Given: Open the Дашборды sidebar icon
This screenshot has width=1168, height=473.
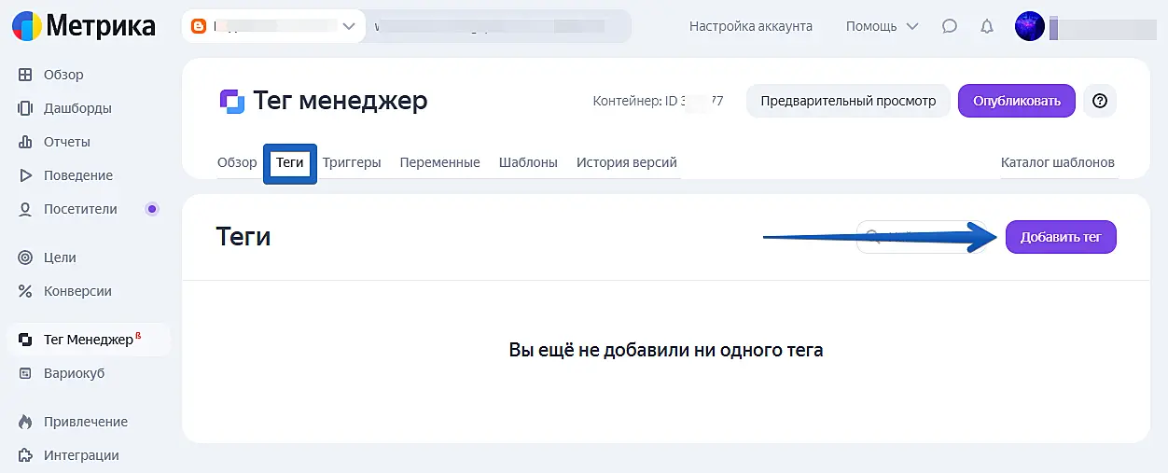Looking at the screenshot, I should [25, 108].
